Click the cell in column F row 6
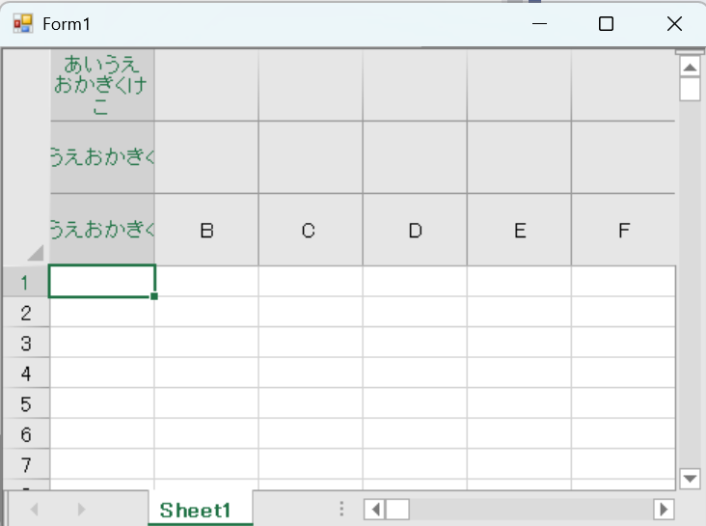The height and width of the screenshot is (526, 706). tap(623, 433)
